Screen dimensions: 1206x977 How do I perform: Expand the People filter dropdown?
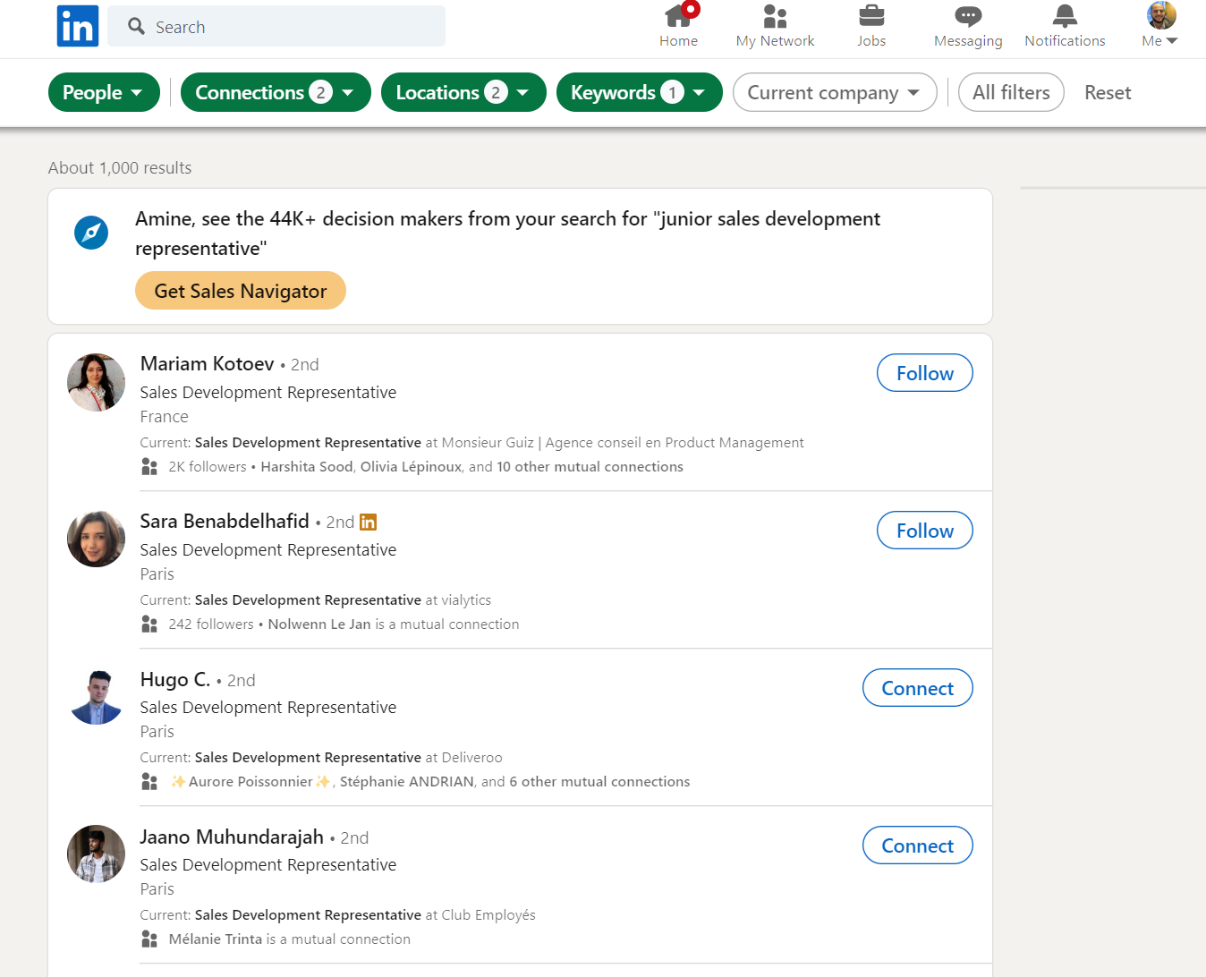[104, 92]
